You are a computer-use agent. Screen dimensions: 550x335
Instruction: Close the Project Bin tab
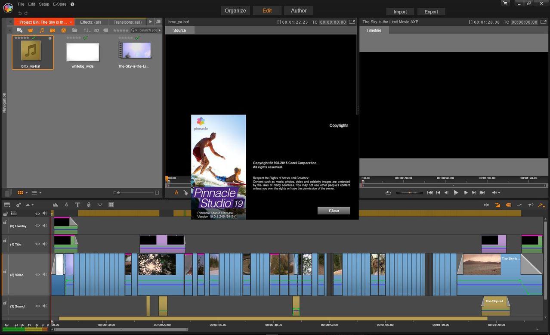coord(71,22)
